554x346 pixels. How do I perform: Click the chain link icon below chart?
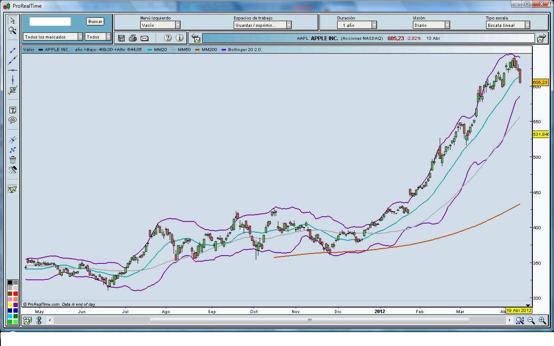pyautogui.click(x=39, y=320)
